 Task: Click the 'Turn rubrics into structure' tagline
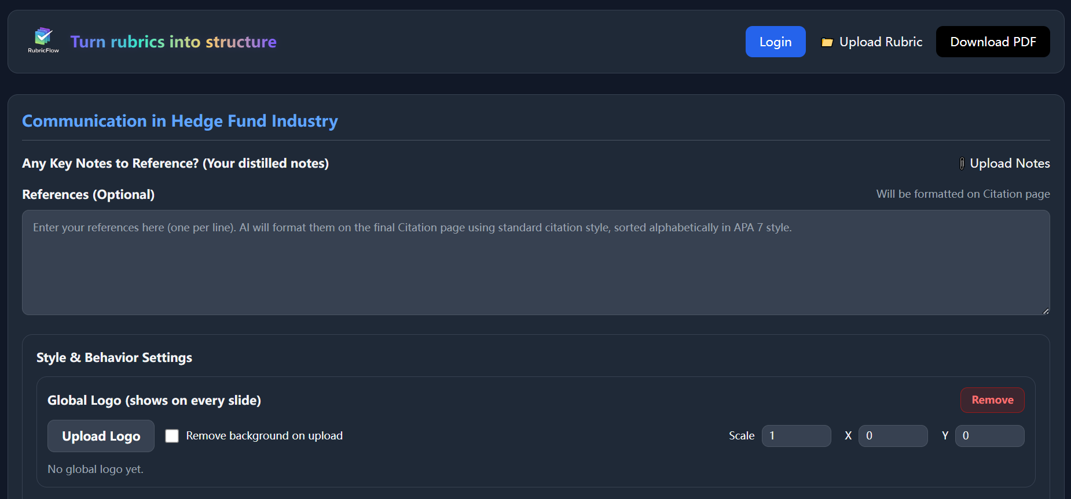click(173, 42)
